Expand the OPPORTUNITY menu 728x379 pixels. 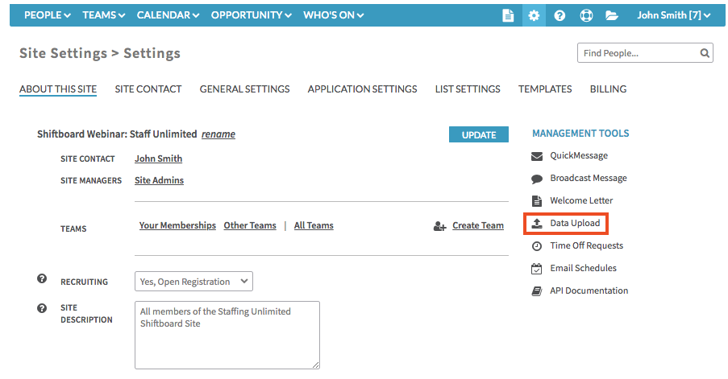coord(252,15)
